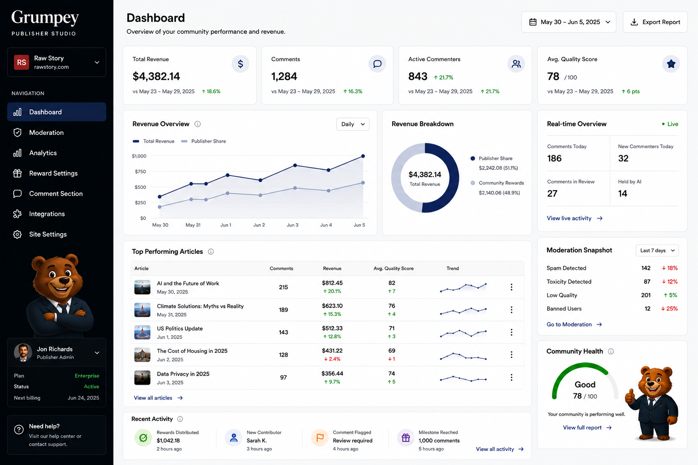Click the dollar icon on Total Revenue card
The width and height of the screenshot is (698, 465).
tap(240, 64)
